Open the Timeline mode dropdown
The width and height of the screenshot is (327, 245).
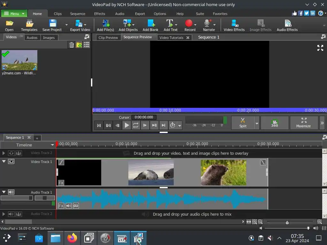click(52, 145)
